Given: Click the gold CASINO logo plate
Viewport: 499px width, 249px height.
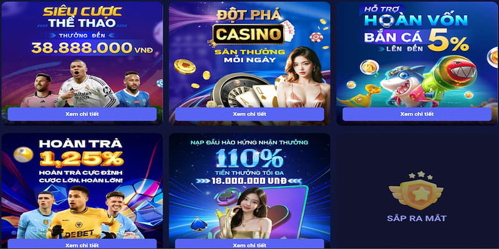Looking at the screenshot, I should point(248,34).
